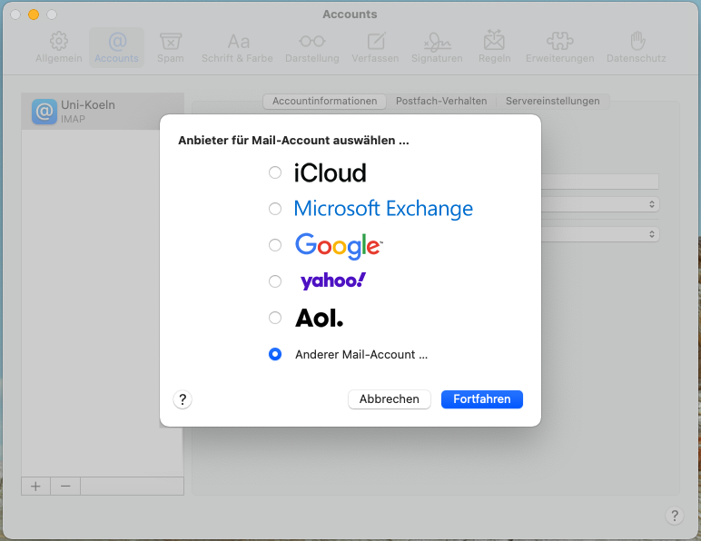Open help in Accounts window corner
The image size is (701, 541).
point(674,516)
